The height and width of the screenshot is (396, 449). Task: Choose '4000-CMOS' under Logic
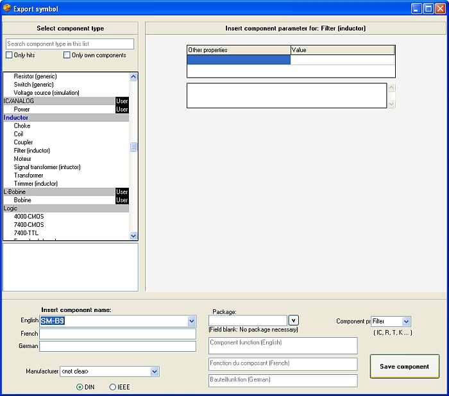[29, 217]
